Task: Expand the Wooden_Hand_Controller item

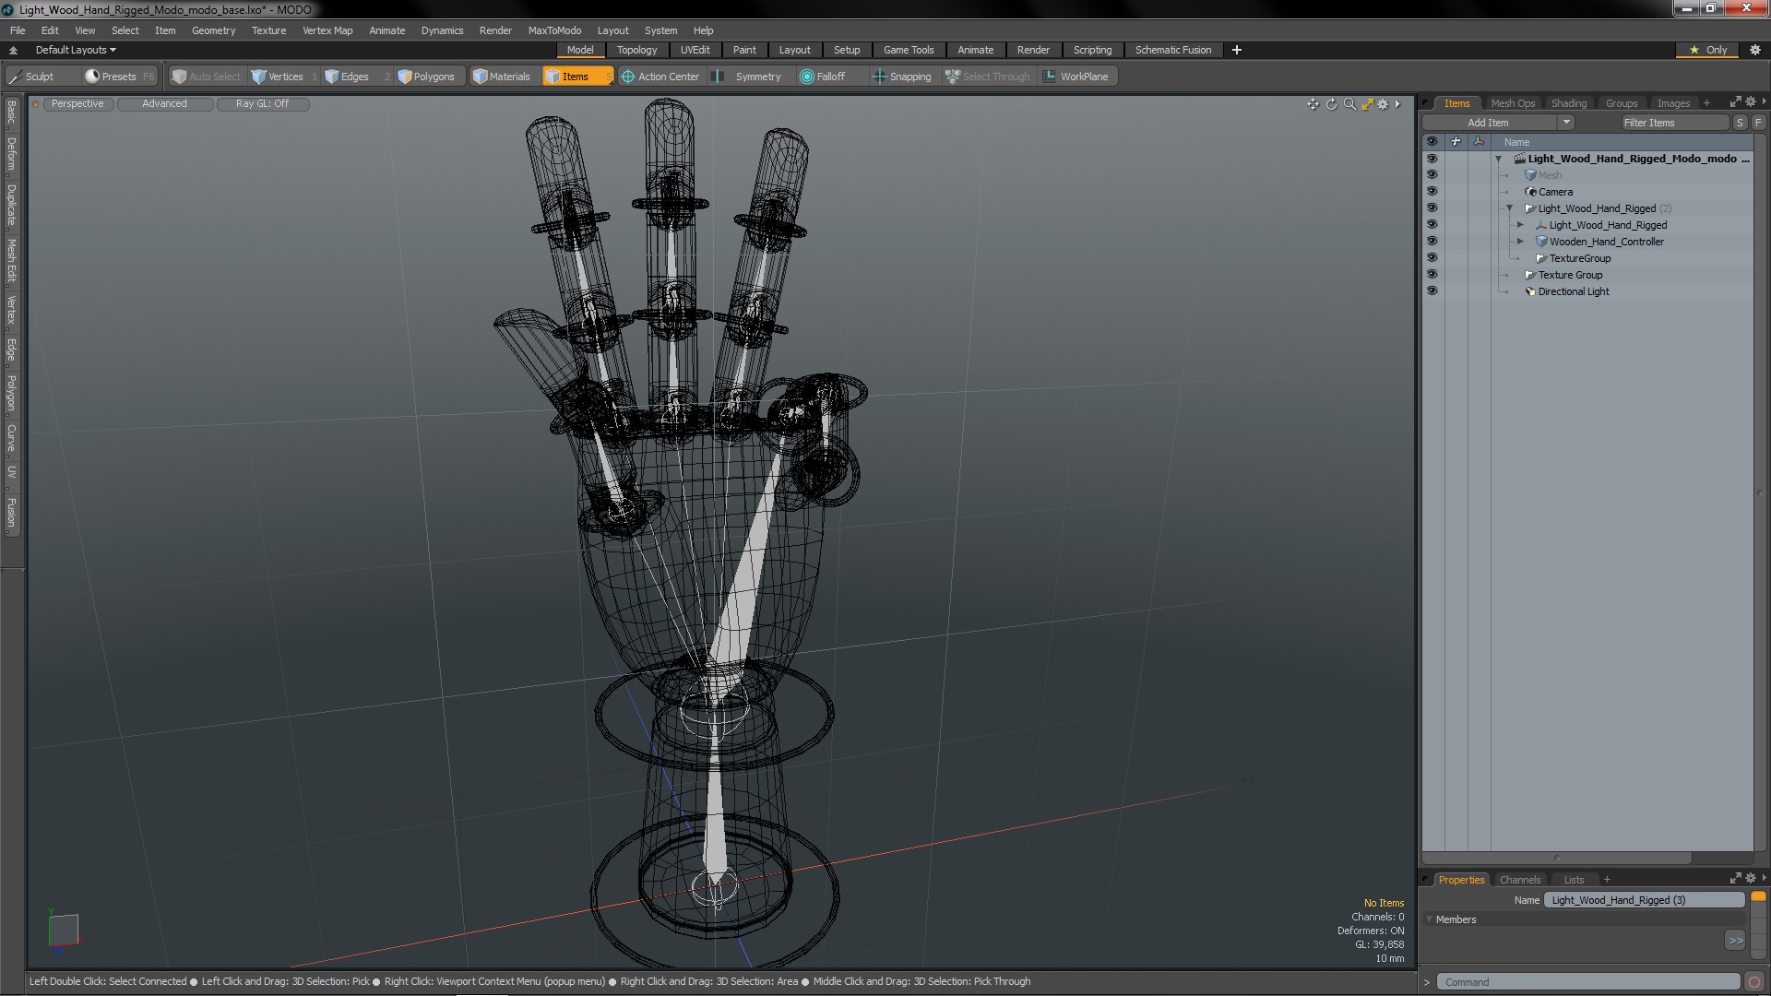Action: [1521, 242]
